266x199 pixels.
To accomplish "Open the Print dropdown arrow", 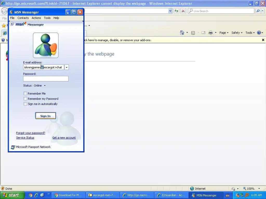I will click(x=216, y=33).
